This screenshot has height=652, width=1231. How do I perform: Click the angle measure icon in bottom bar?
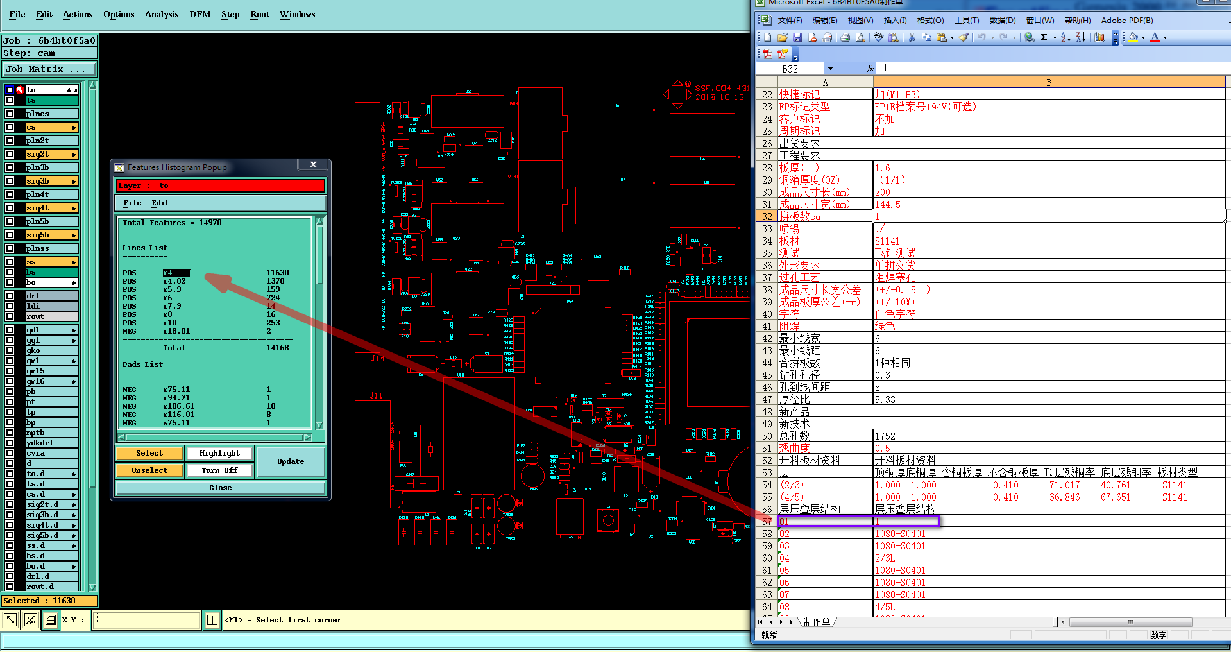coord(31,620)
